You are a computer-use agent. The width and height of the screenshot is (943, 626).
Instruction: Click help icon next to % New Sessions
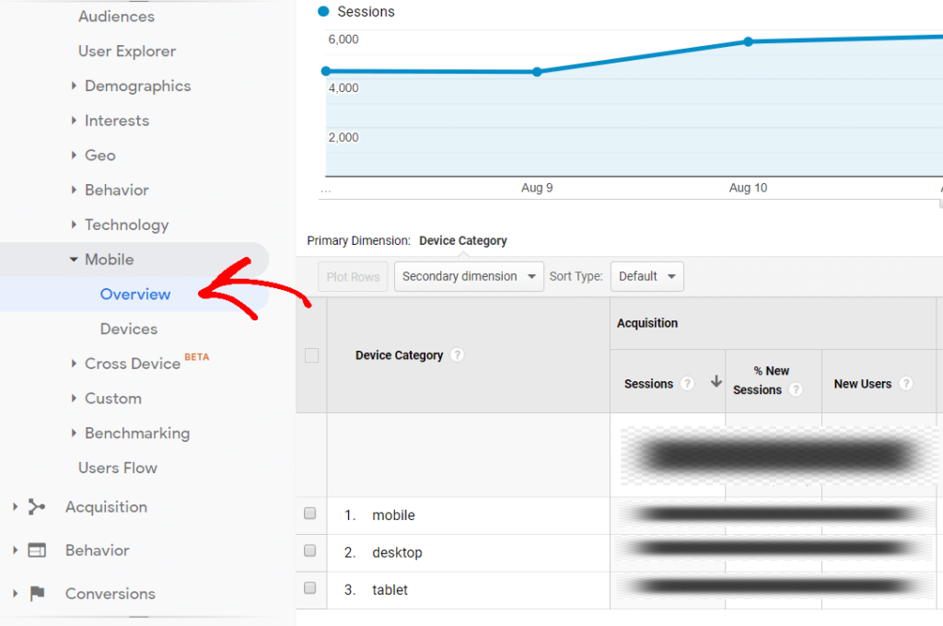click(x=796, y=389)
